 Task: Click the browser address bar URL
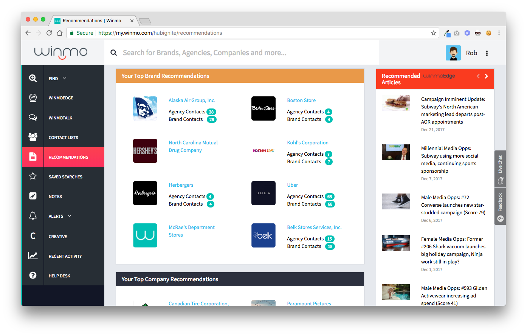tap(160, 33)
